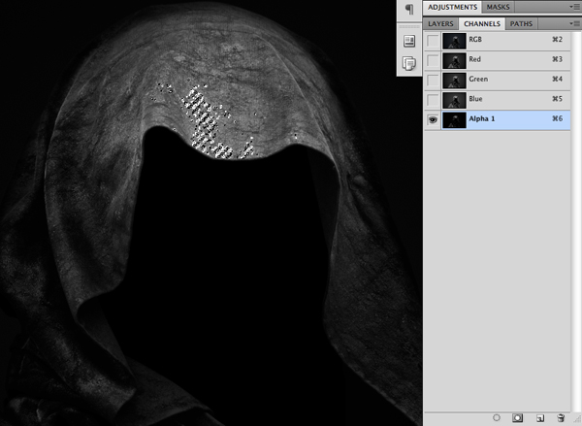The height and width of the screenshot is (426, 582).
Task: Open the collapsed panel icon below Paragraph
Action: point(408,42)
